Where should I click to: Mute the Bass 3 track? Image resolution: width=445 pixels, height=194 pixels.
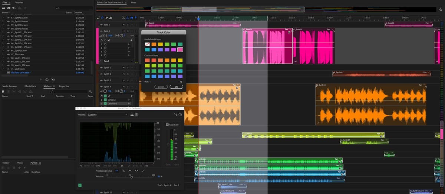click(x=124, y=31)
